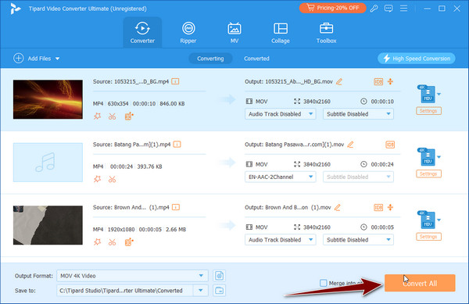Expand format arrow beside Batang Pasawa profile icon

(x=439, y=157)
